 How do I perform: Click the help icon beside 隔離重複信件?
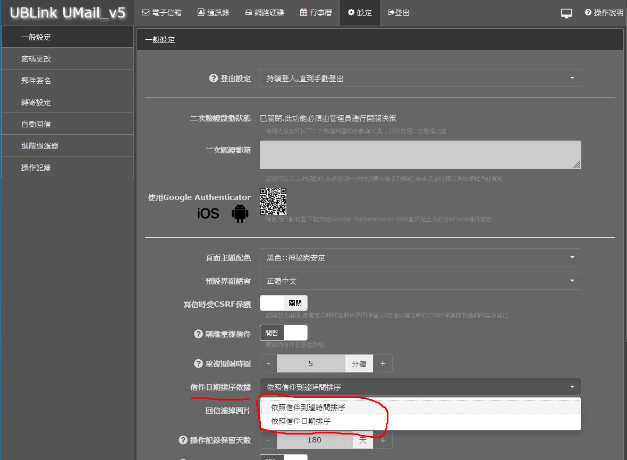click(198, 334)
